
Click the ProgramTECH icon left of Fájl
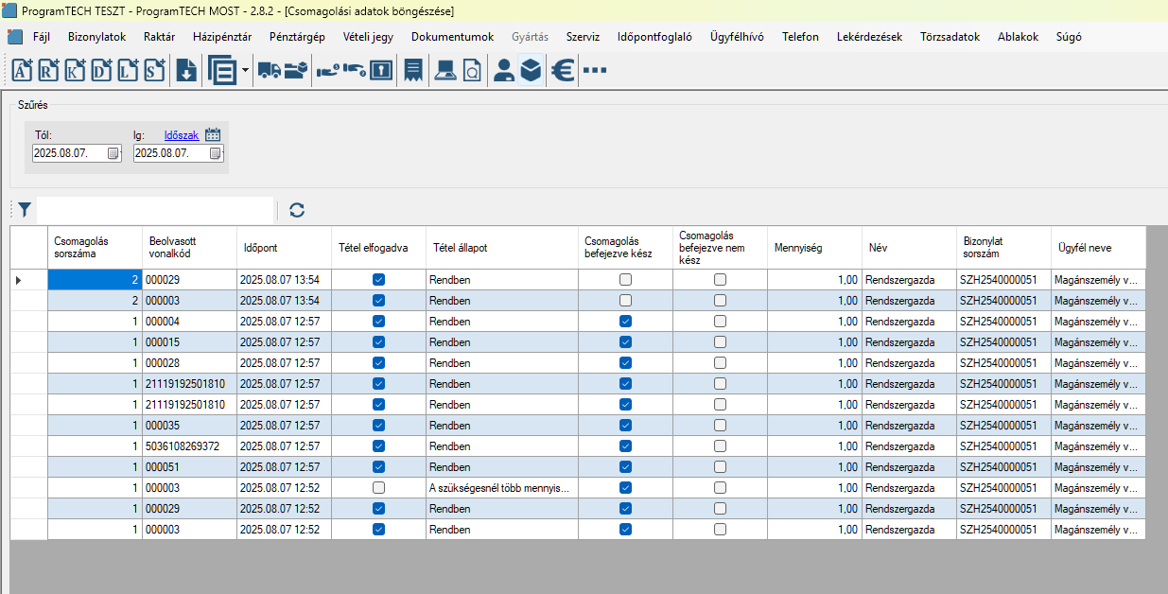tap(15, 37)
